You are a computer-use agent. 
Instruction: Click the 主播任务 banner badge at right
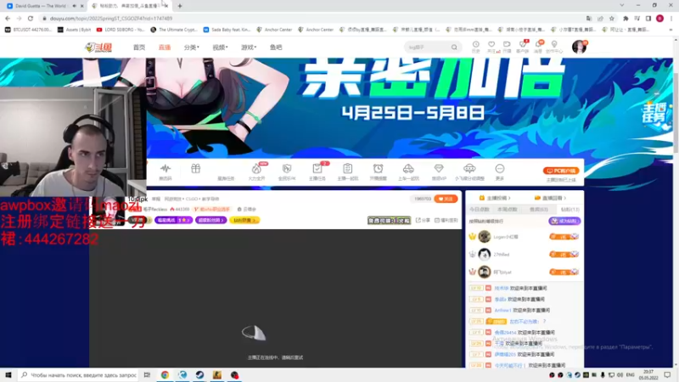(x=654, y=113)
